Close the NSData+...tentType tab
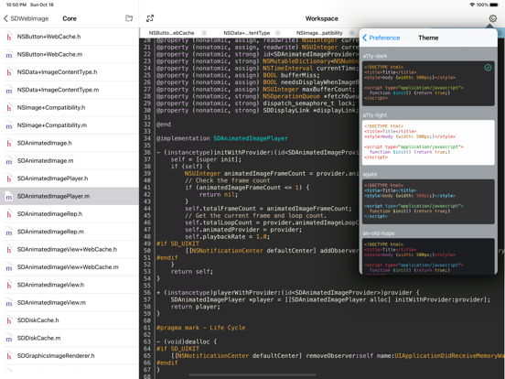 277,33
